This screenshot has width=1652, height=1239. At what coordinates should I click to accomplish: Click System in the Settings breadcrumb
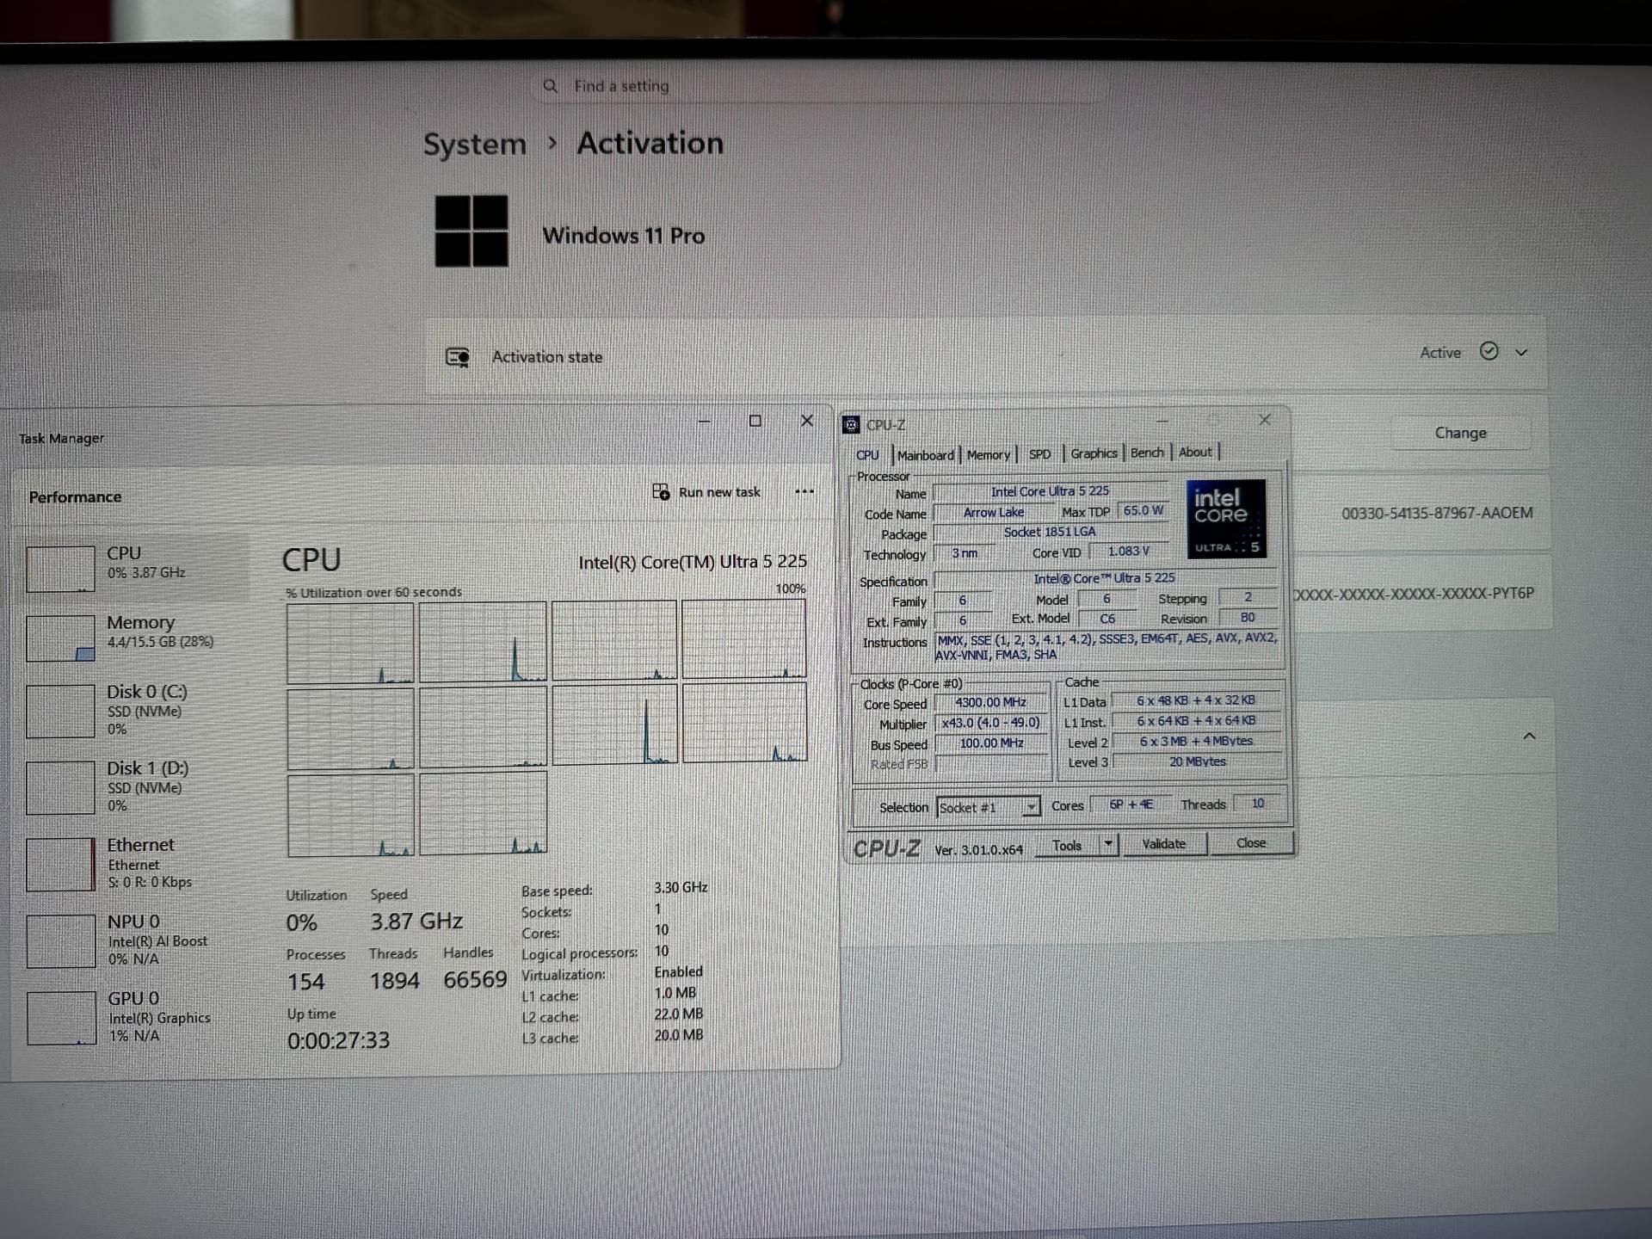(x=474, y=145)
